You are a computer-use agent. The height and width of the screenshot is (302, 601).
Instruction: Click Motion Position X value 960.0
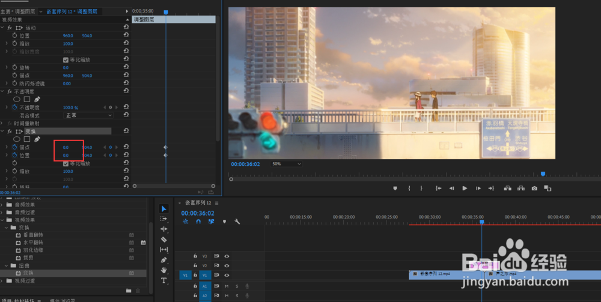tap(68, 35)
